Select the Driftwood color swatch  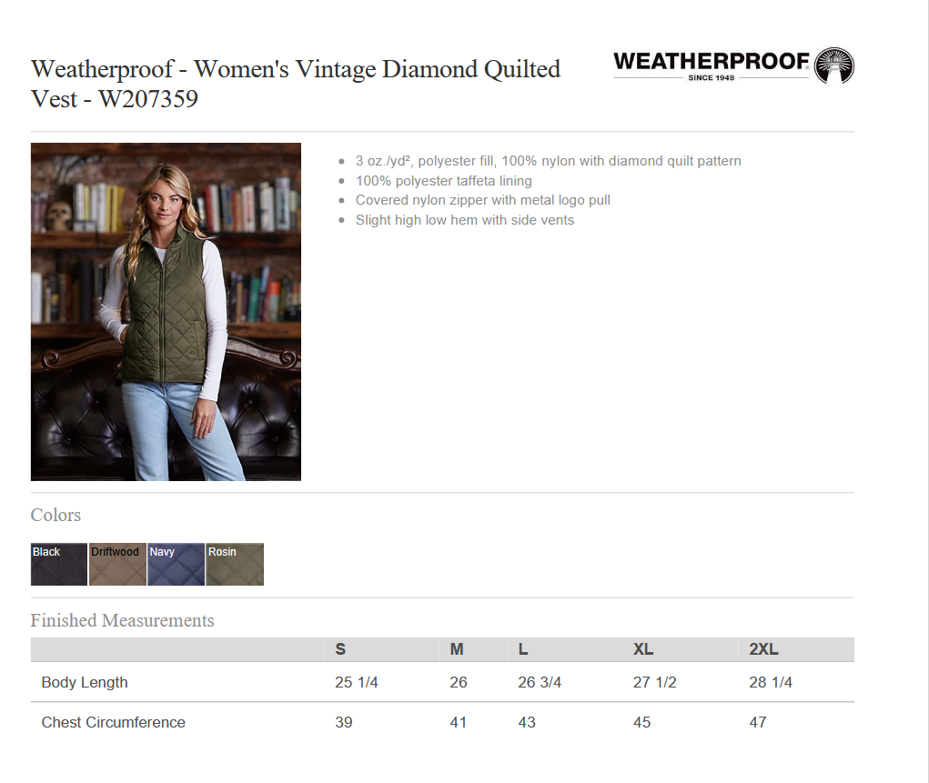click(117, 565)
